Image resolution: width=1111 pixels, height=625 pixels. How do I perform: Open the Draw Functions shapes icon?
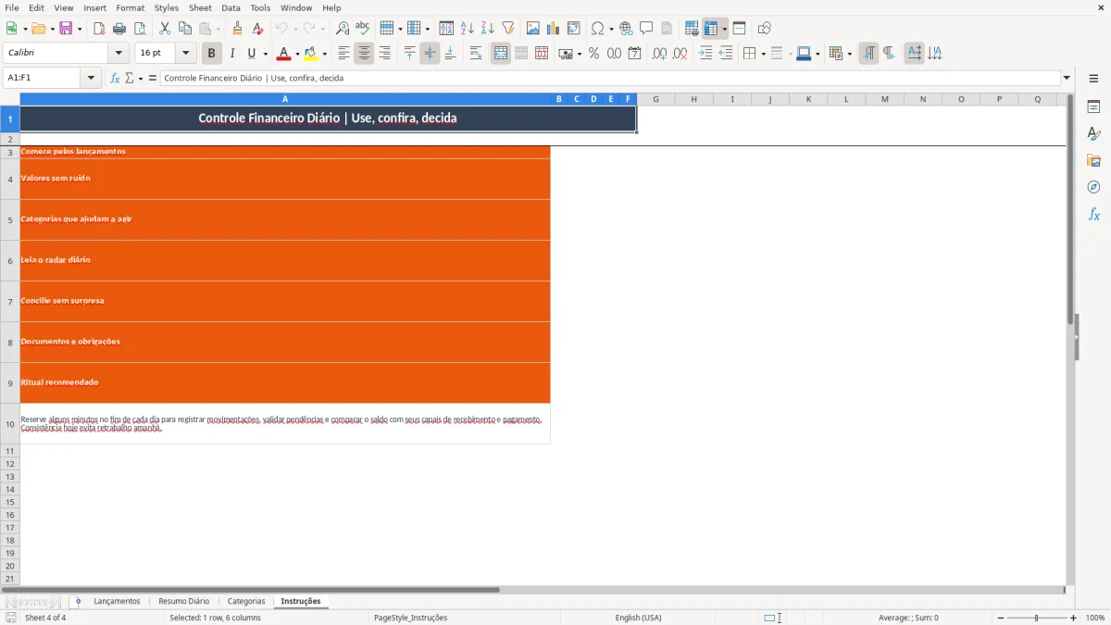[x=764, y=29]
